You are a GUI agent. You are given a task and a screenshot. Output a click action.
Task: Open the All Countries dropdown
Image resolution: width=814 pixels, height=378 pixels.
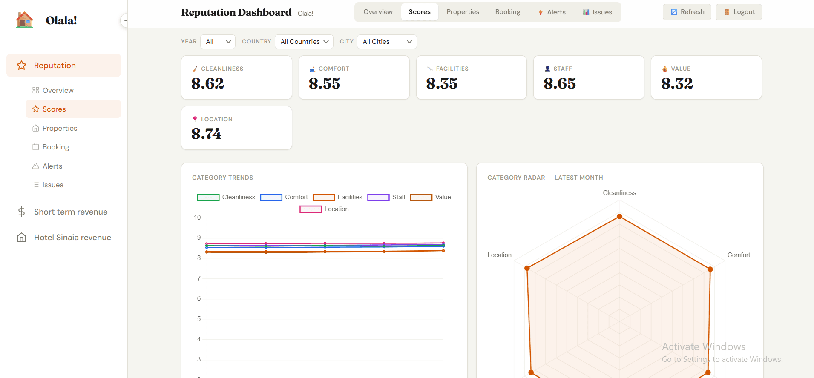(304, 42)
